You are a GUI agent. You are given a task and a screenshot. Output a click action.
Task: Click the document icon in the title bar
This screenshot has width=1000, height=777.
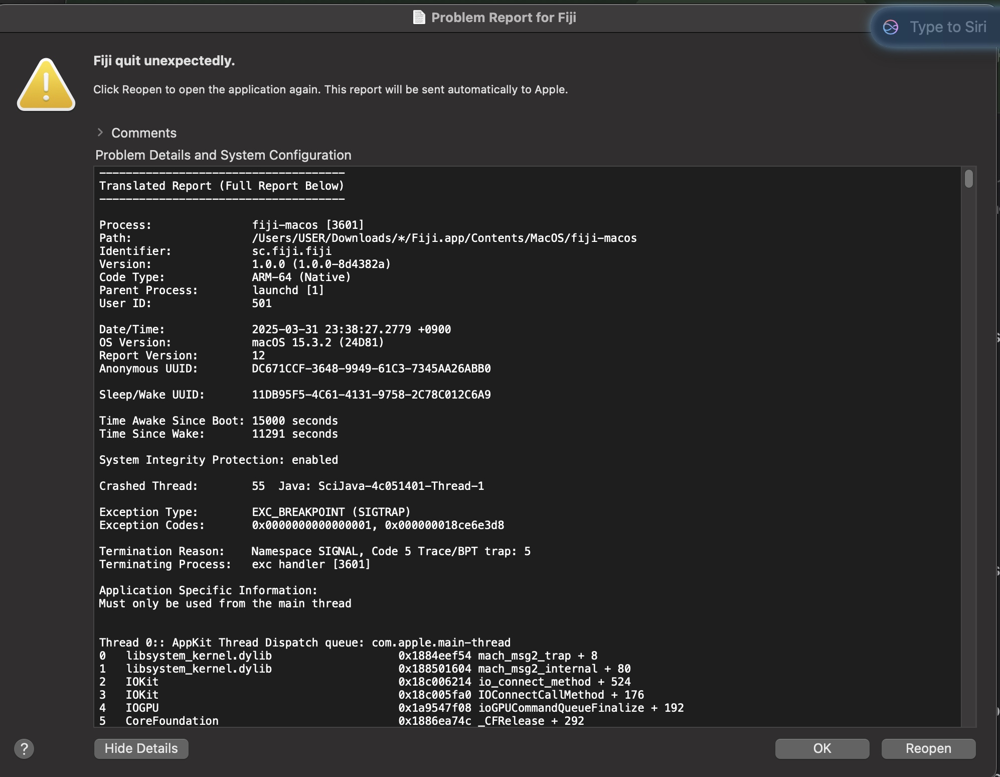[419, 17]
